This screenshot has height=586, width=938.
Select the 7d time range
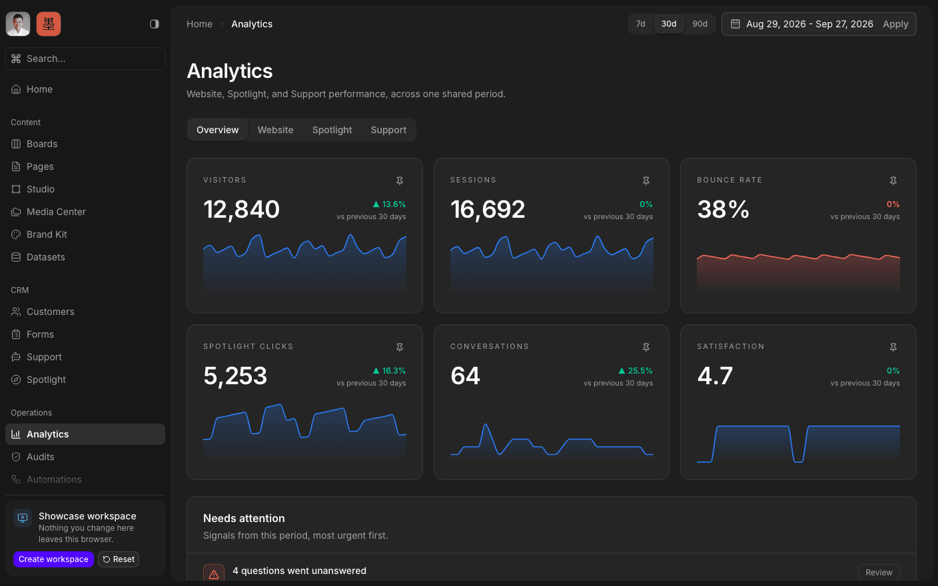pyautogui.click(x=641, y=24)
